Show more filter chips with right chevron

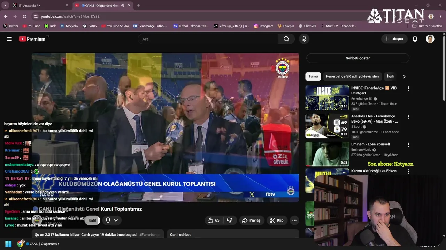(x=404, y=76)
